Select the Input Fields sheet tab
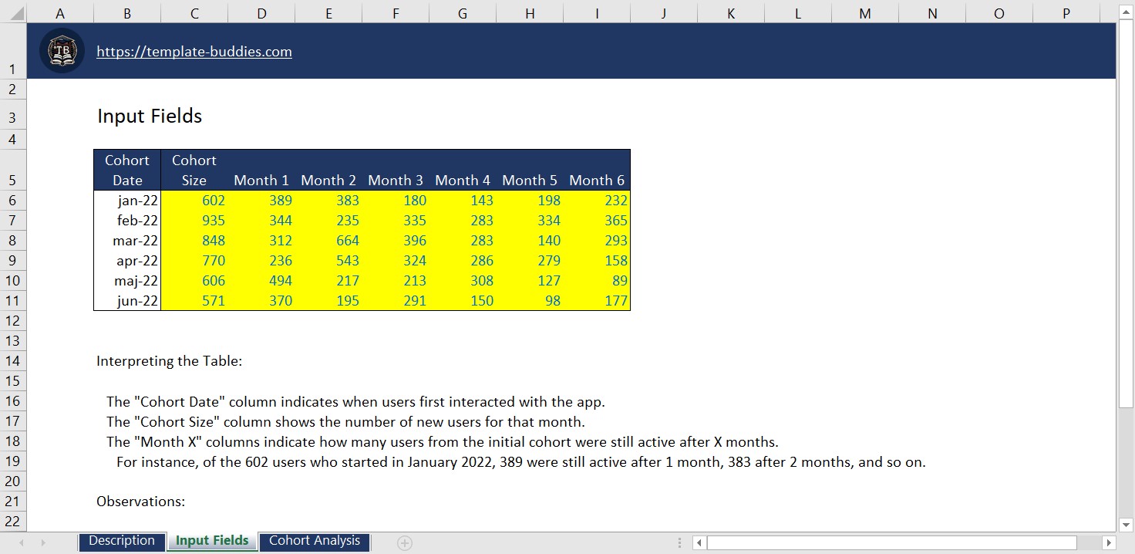 coord(211,541)
